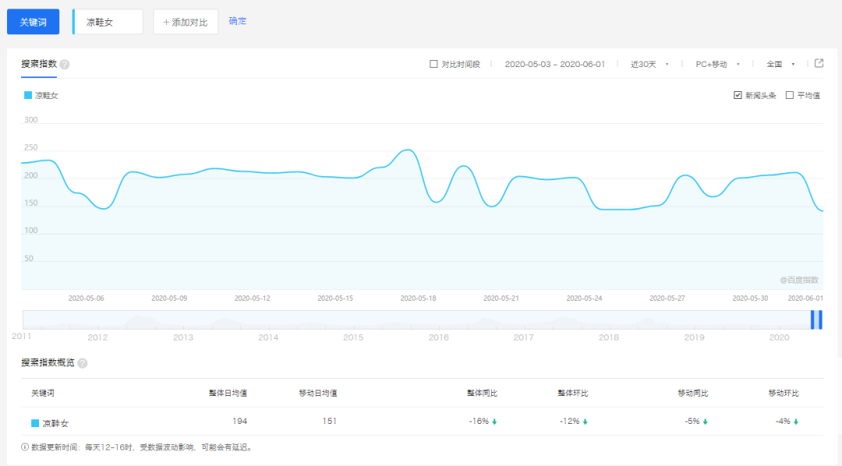Click the 移动环比 column header

point(784,393)
